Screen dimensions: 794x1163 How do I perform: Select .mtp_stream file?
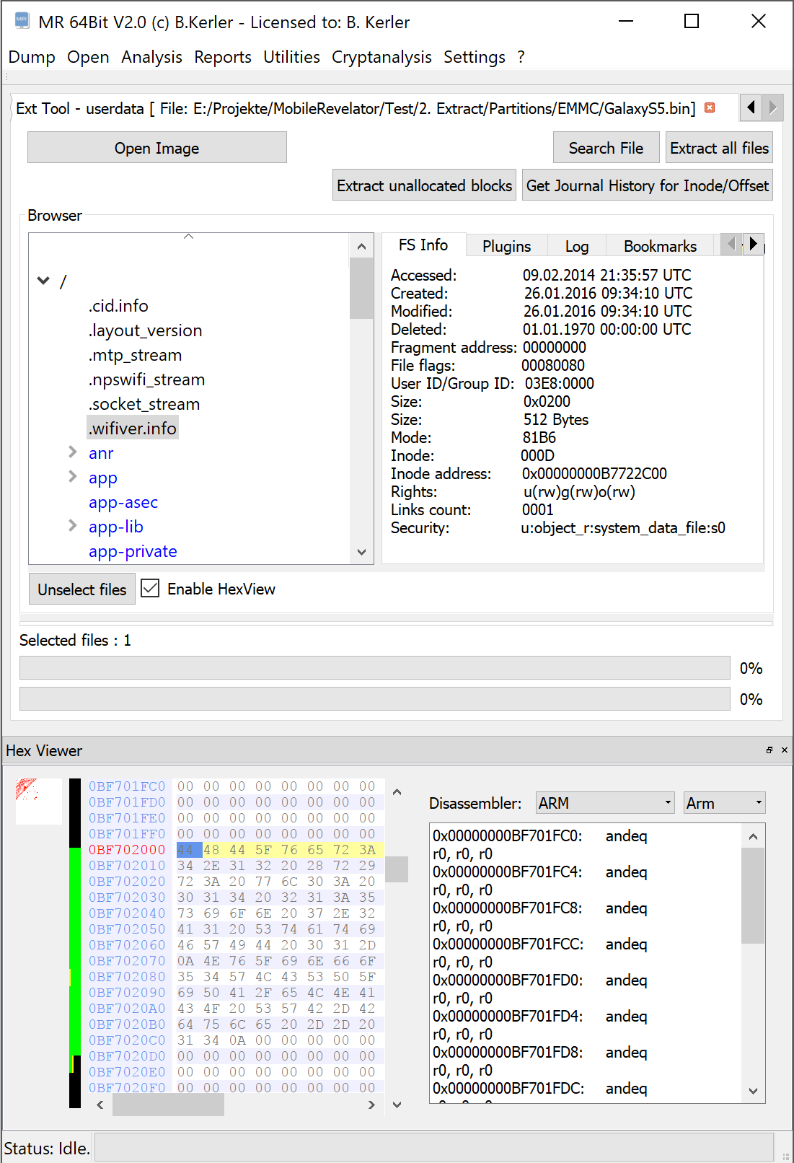[135, 355]
